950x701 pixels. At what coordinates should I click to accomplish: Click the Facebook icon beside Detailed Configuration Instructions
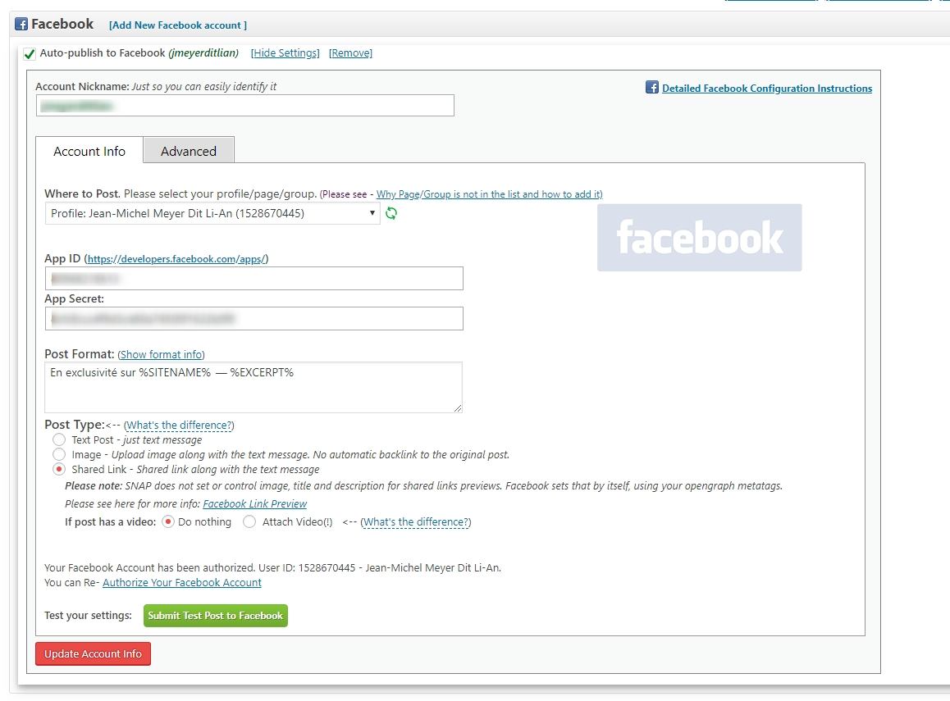coord(652,87)
